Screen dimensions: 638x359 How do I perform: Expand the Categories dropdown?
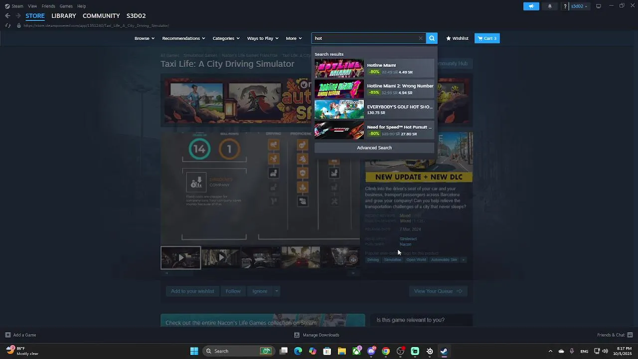(226, 38)
